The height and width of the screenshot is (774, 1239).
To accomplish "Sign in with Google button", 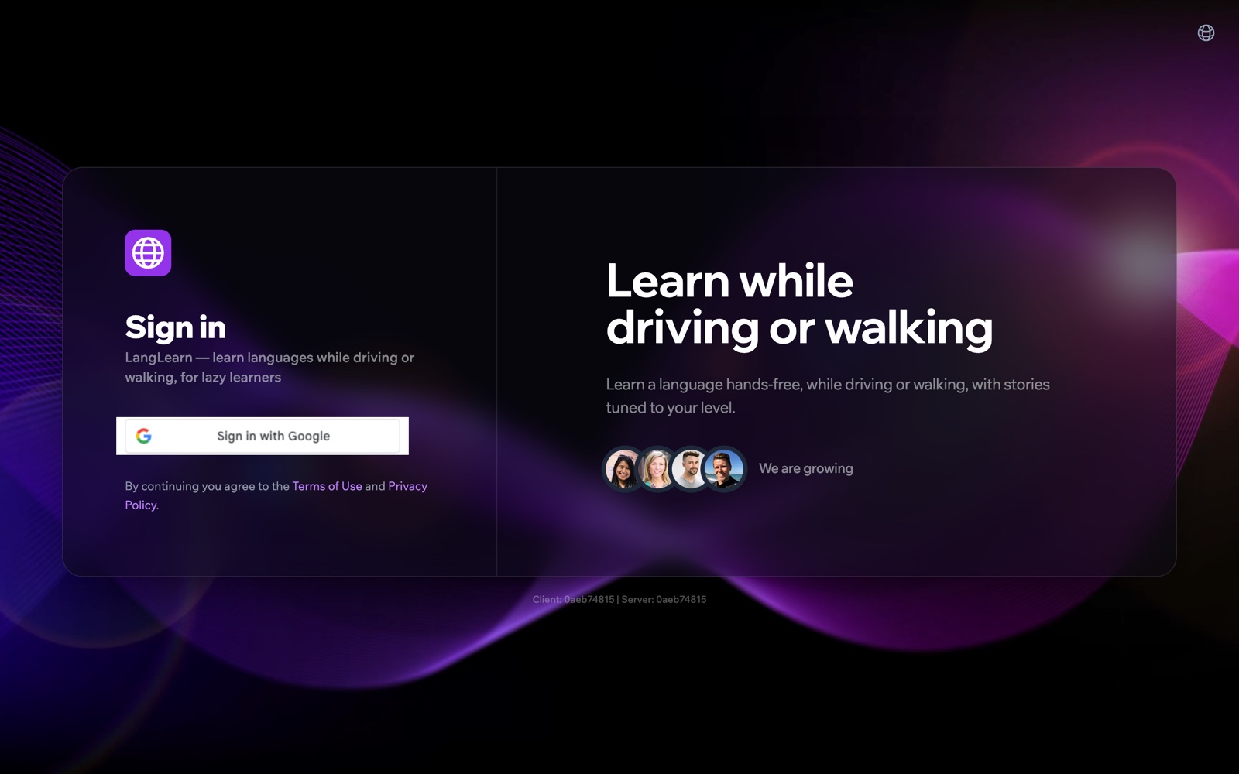I will coord(263,436).
